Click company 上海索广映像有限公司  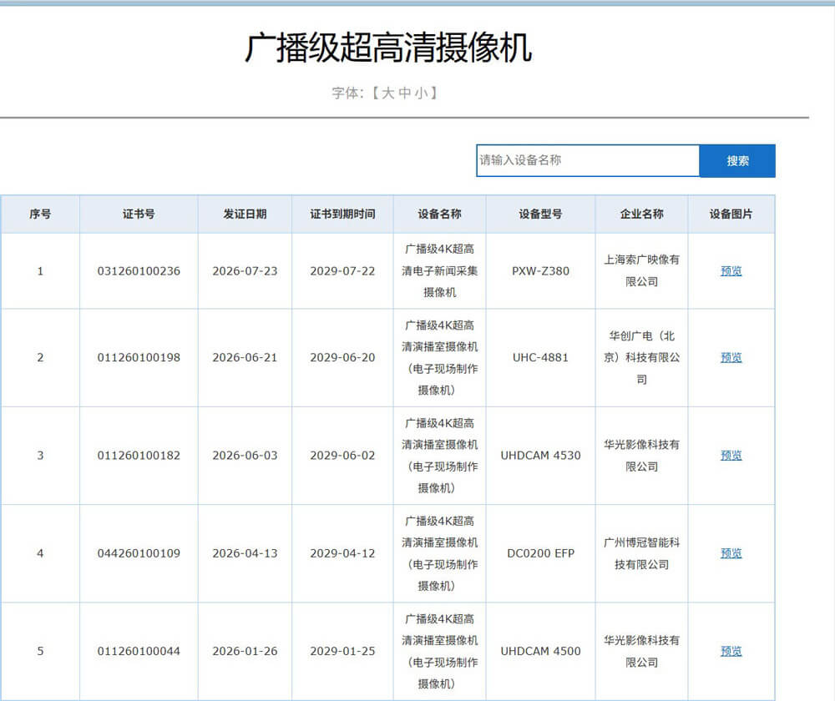641,271
